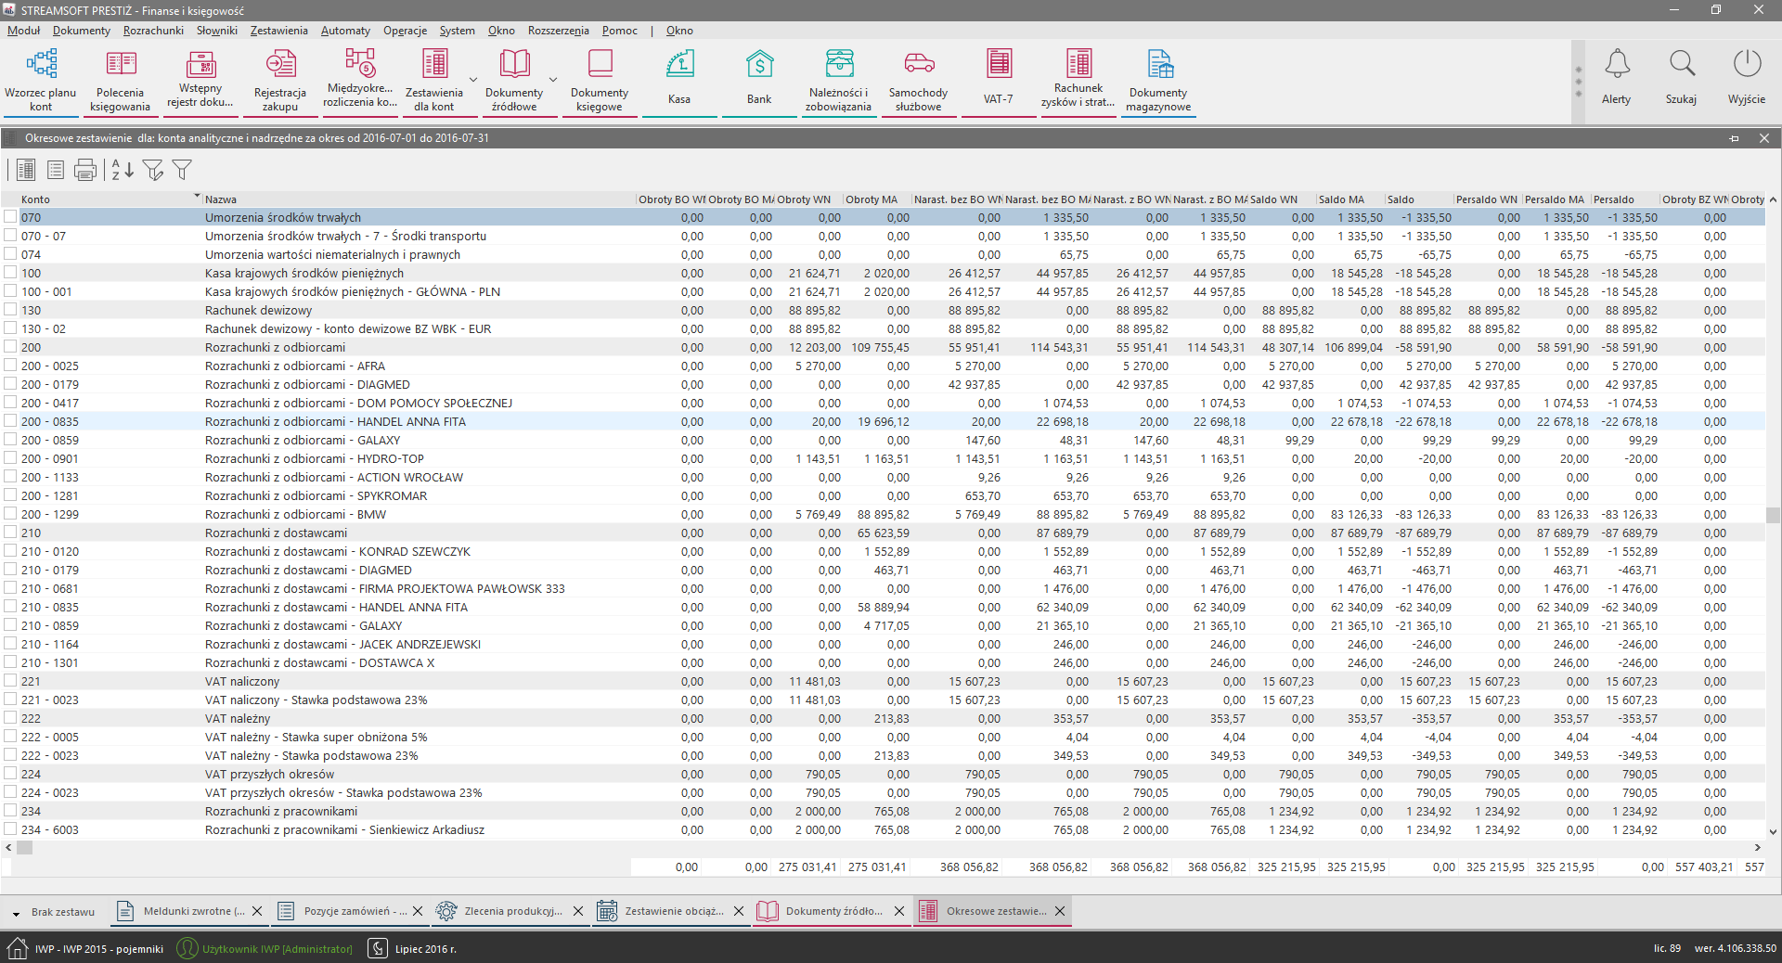Image resolution: width=1782 pixels, height=963 pixels.
Task: Close the Meldunki zwrotne tab
Action: 257,911
